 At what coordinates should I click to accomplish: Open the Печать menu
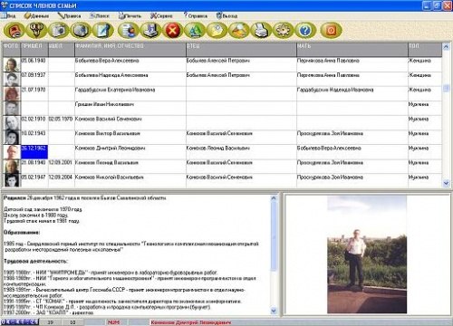coord(130,15)
